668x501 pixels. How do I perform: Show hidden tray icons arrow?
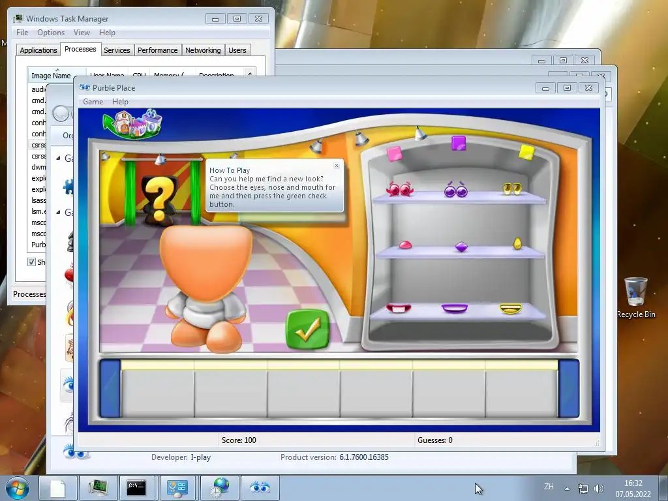(567, 489)
